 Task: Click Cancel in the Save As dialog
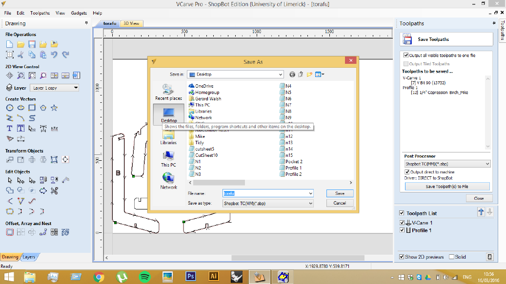point(340,203)
